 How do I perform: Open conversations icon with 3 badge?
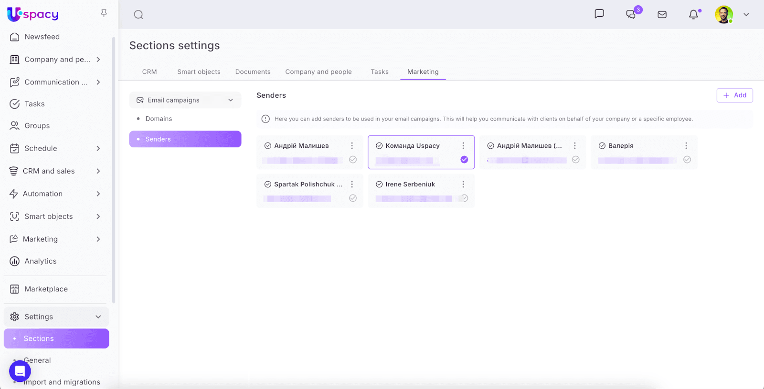(631, 14)
